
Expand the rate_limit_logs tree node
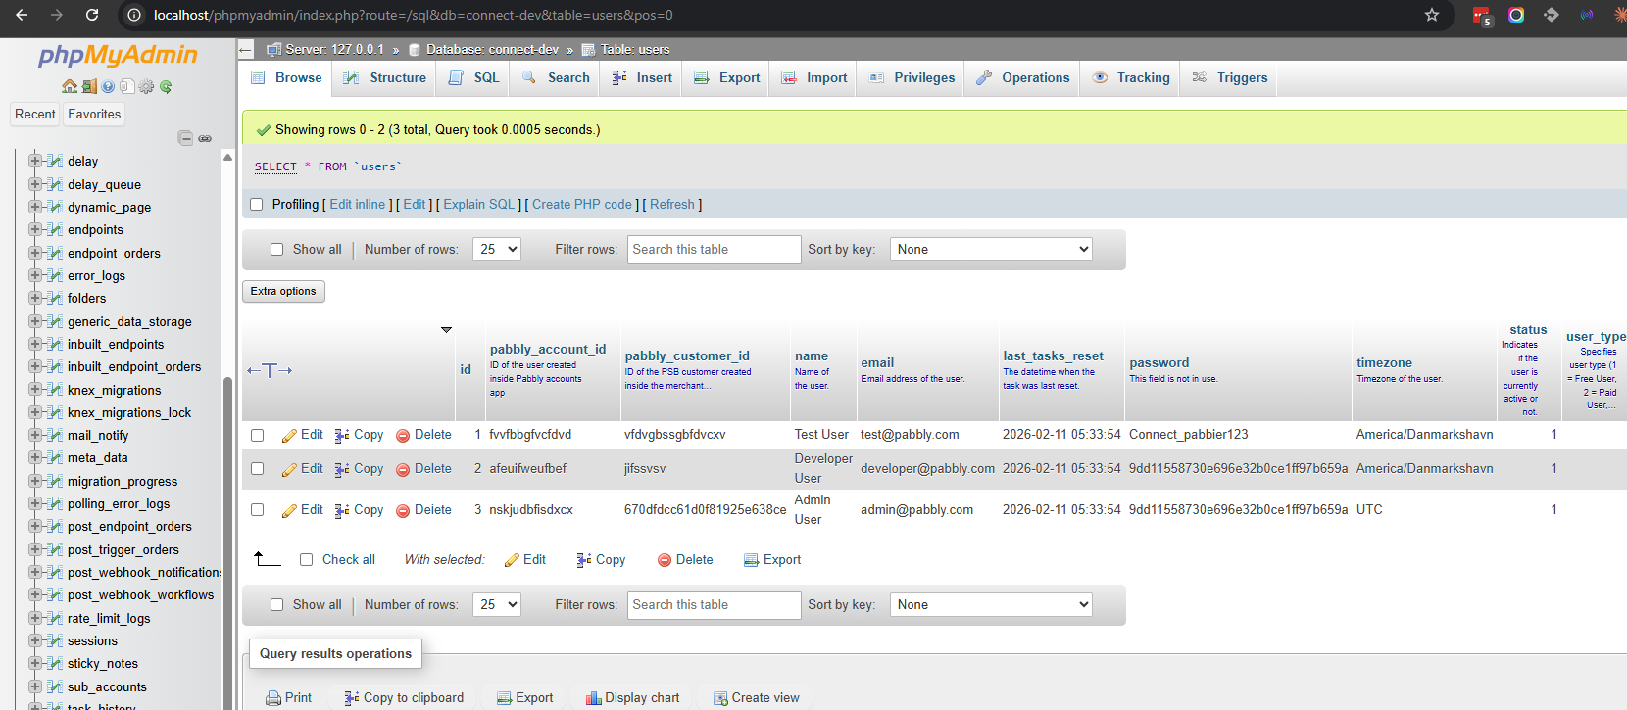tap(35, 619)
